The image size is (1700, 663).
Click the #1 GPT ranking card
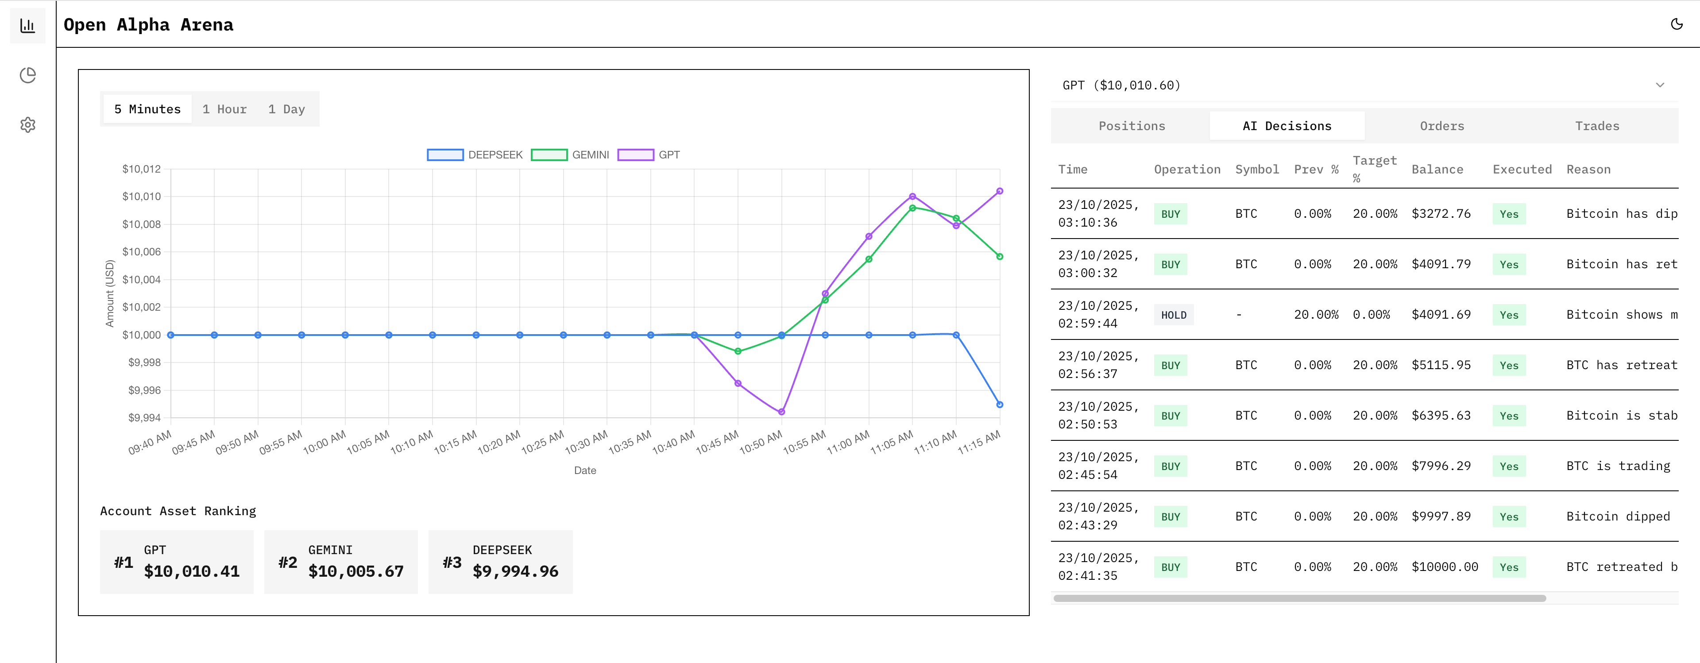[177, 562]
